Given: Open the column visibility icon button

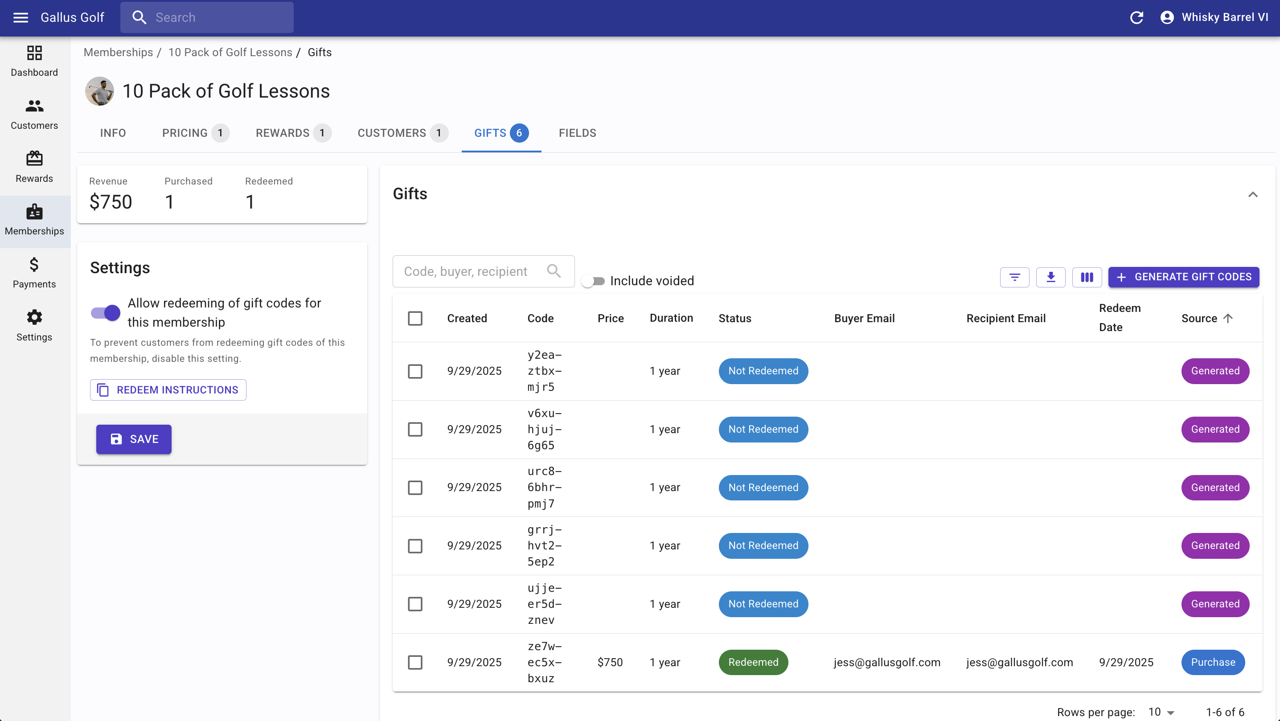Looking at the screenshot, I should point(1087,277).
